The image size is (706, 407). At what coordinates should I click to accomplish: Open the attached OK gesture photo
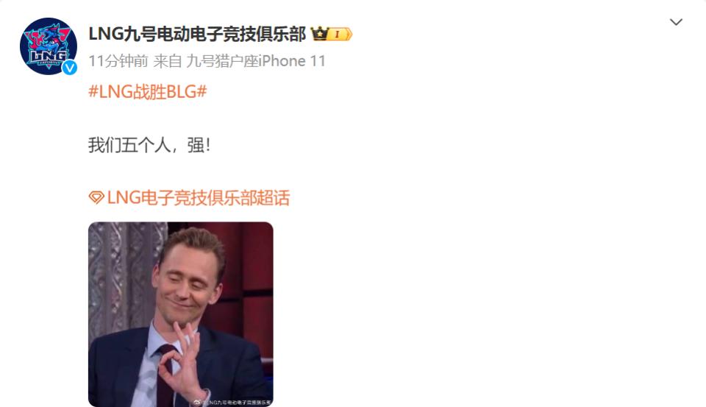[x=181, y=314]
